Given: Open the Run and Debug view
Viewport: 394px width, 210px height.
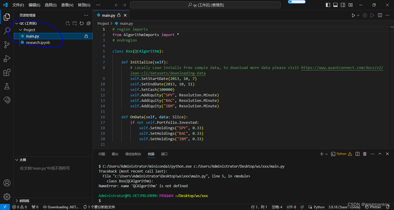Looking at the screenshot, I should pos(7,59).
